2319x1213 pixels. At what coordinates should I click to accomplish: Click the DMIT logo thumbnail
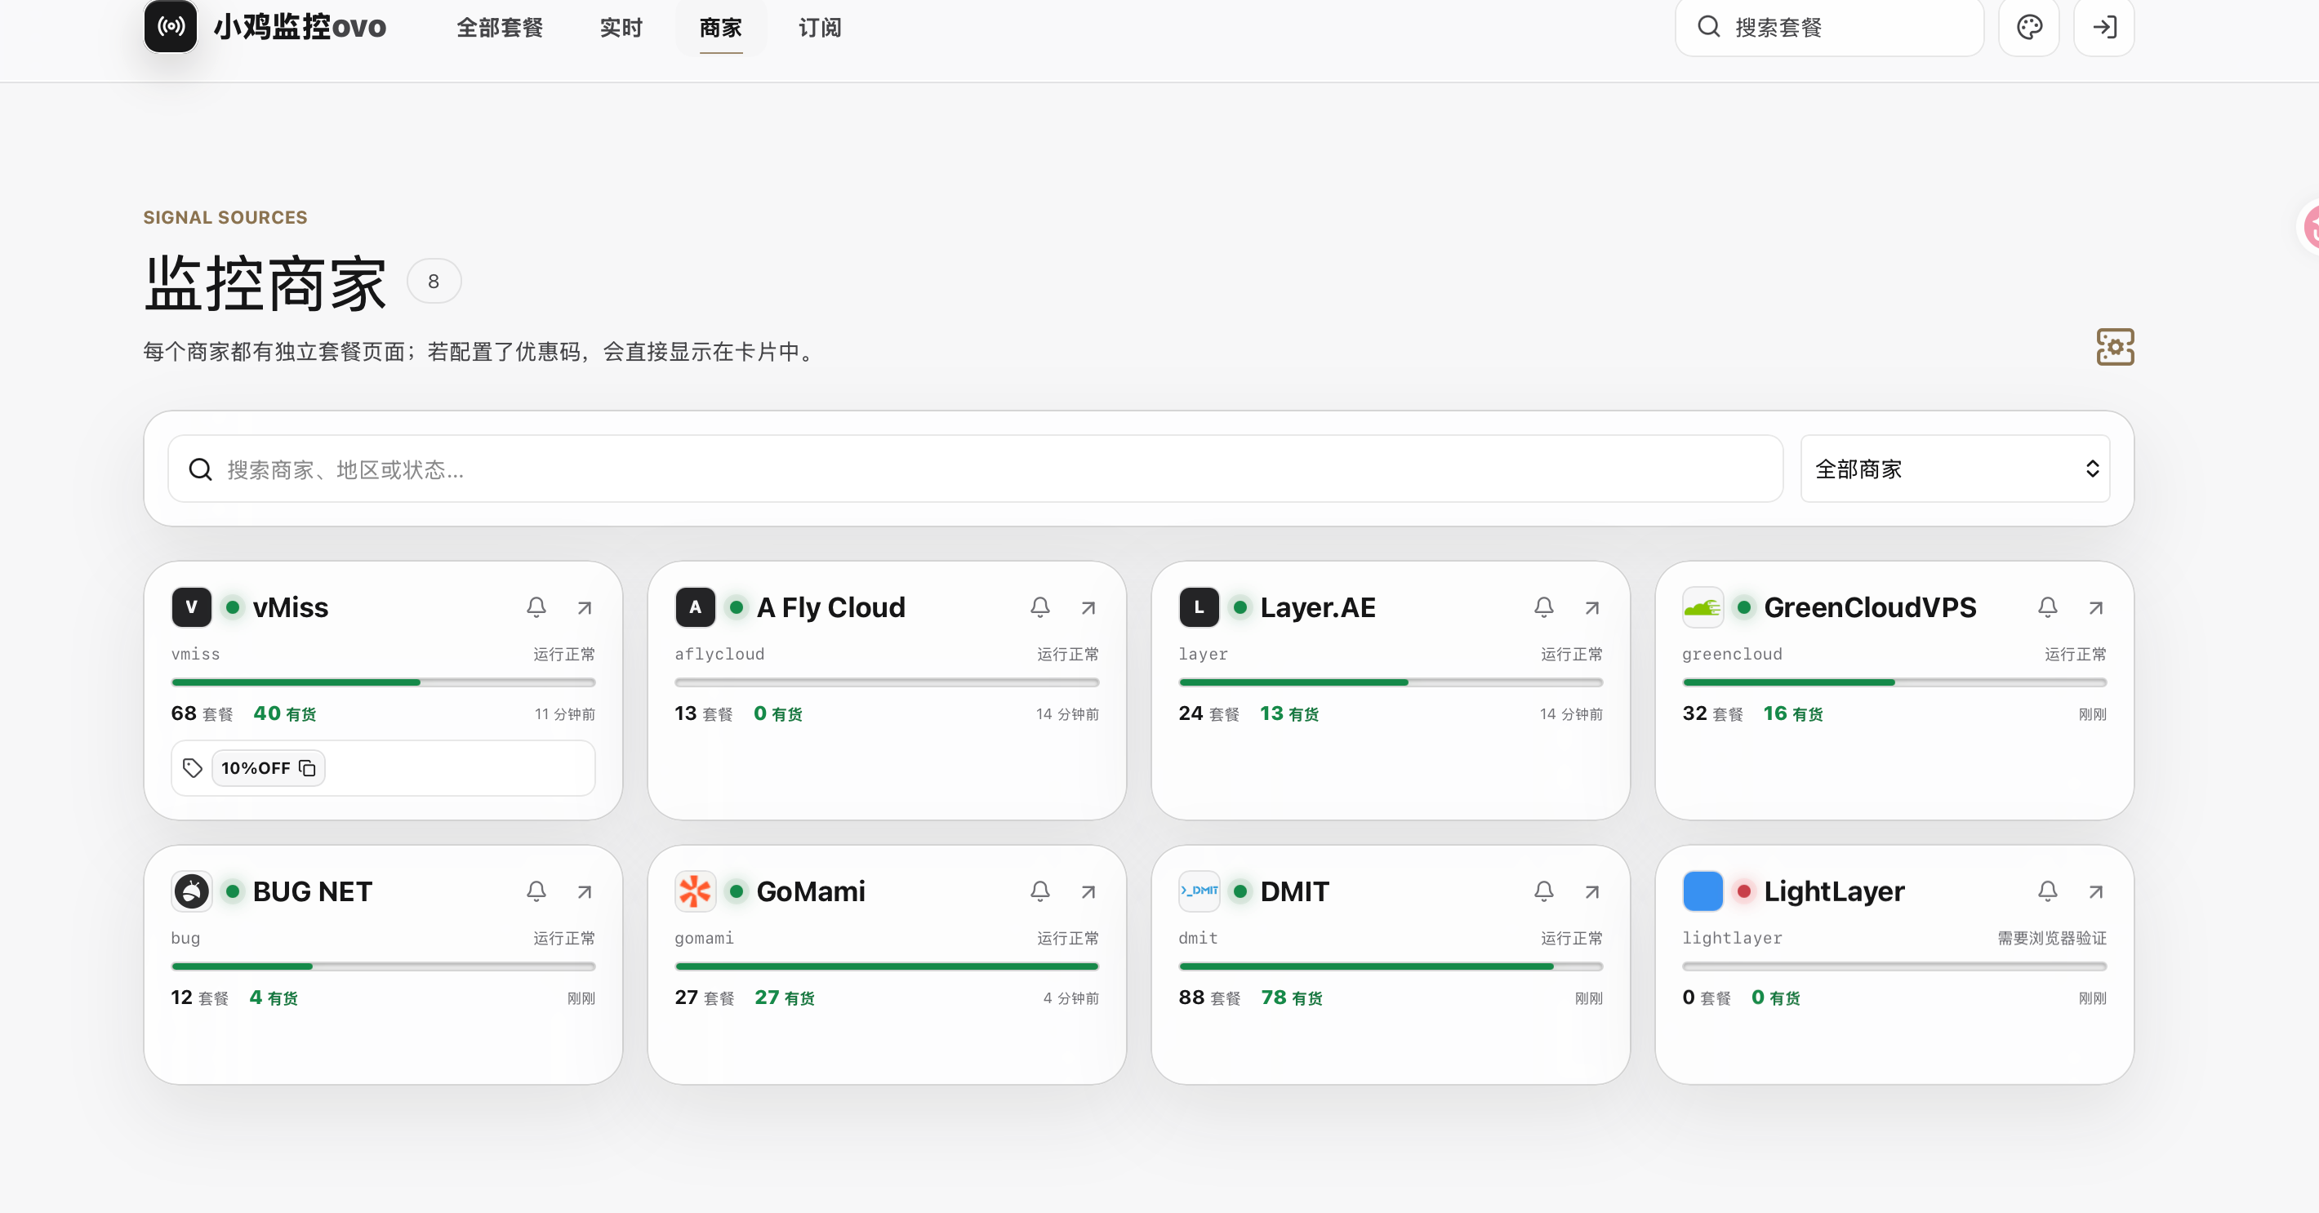pyautogui.click(x=1200, y=891)
